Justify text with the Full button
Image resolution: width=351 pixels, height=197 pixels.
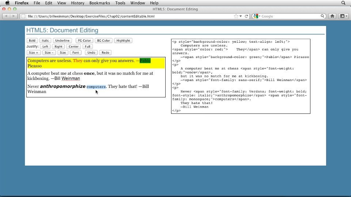[87, 46]
